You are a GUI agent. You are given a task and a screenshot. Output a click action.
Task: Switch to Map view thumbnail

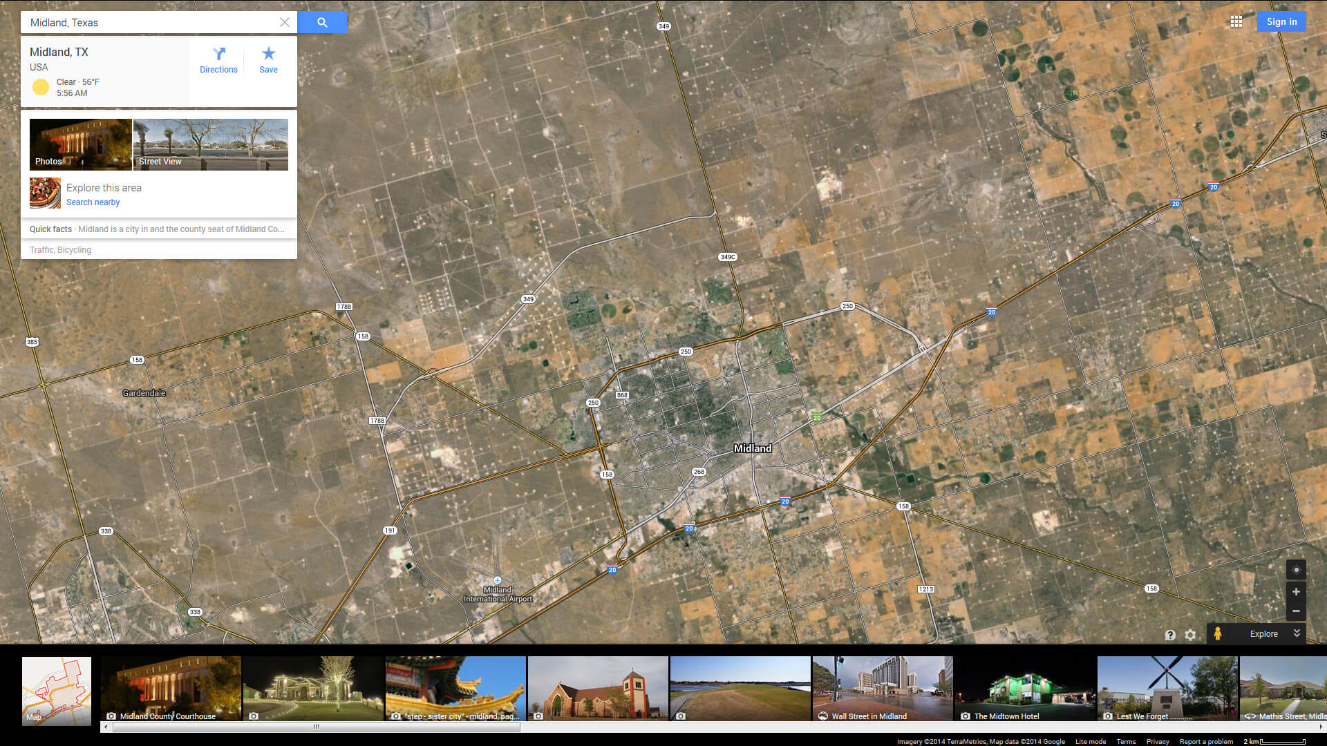tap(57, 690)
